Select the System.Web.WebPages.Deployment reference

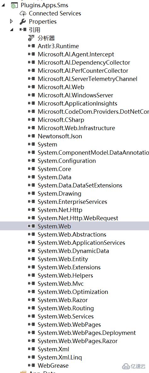tap(86, 333)
